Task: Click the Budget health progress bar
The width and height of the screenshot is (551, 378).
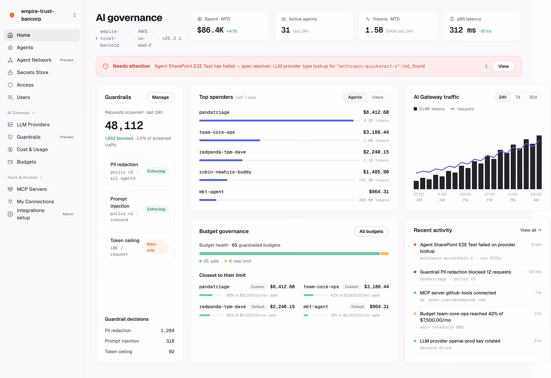Action: click(x=294, y=254)
